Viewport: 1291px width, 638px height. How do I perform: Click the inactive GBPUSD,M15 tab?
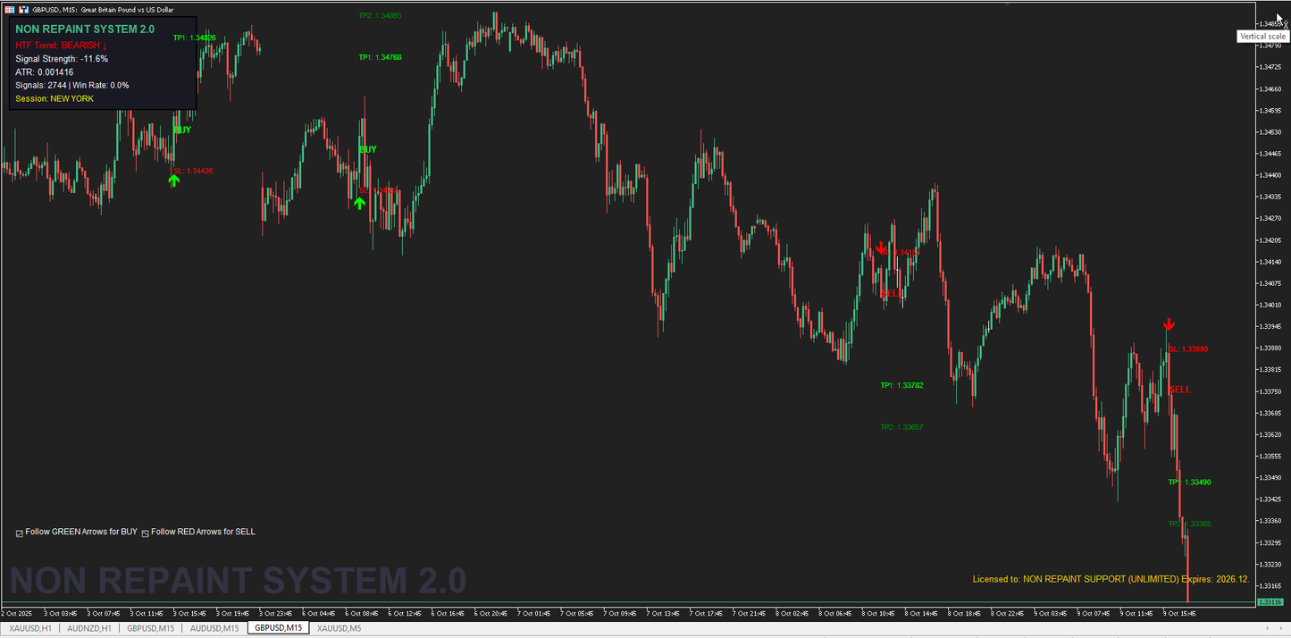pos(150,628)
